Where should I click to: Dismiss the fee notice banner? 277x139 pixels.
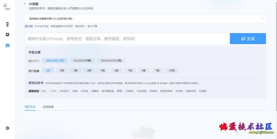click(262, 18)
